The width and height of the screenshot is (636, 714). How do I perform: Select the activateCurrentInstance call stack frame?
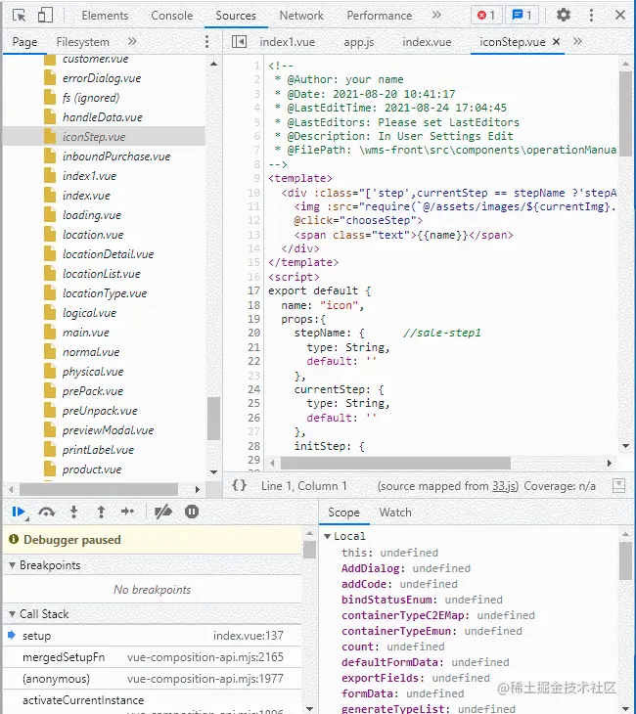pos(153,701)
